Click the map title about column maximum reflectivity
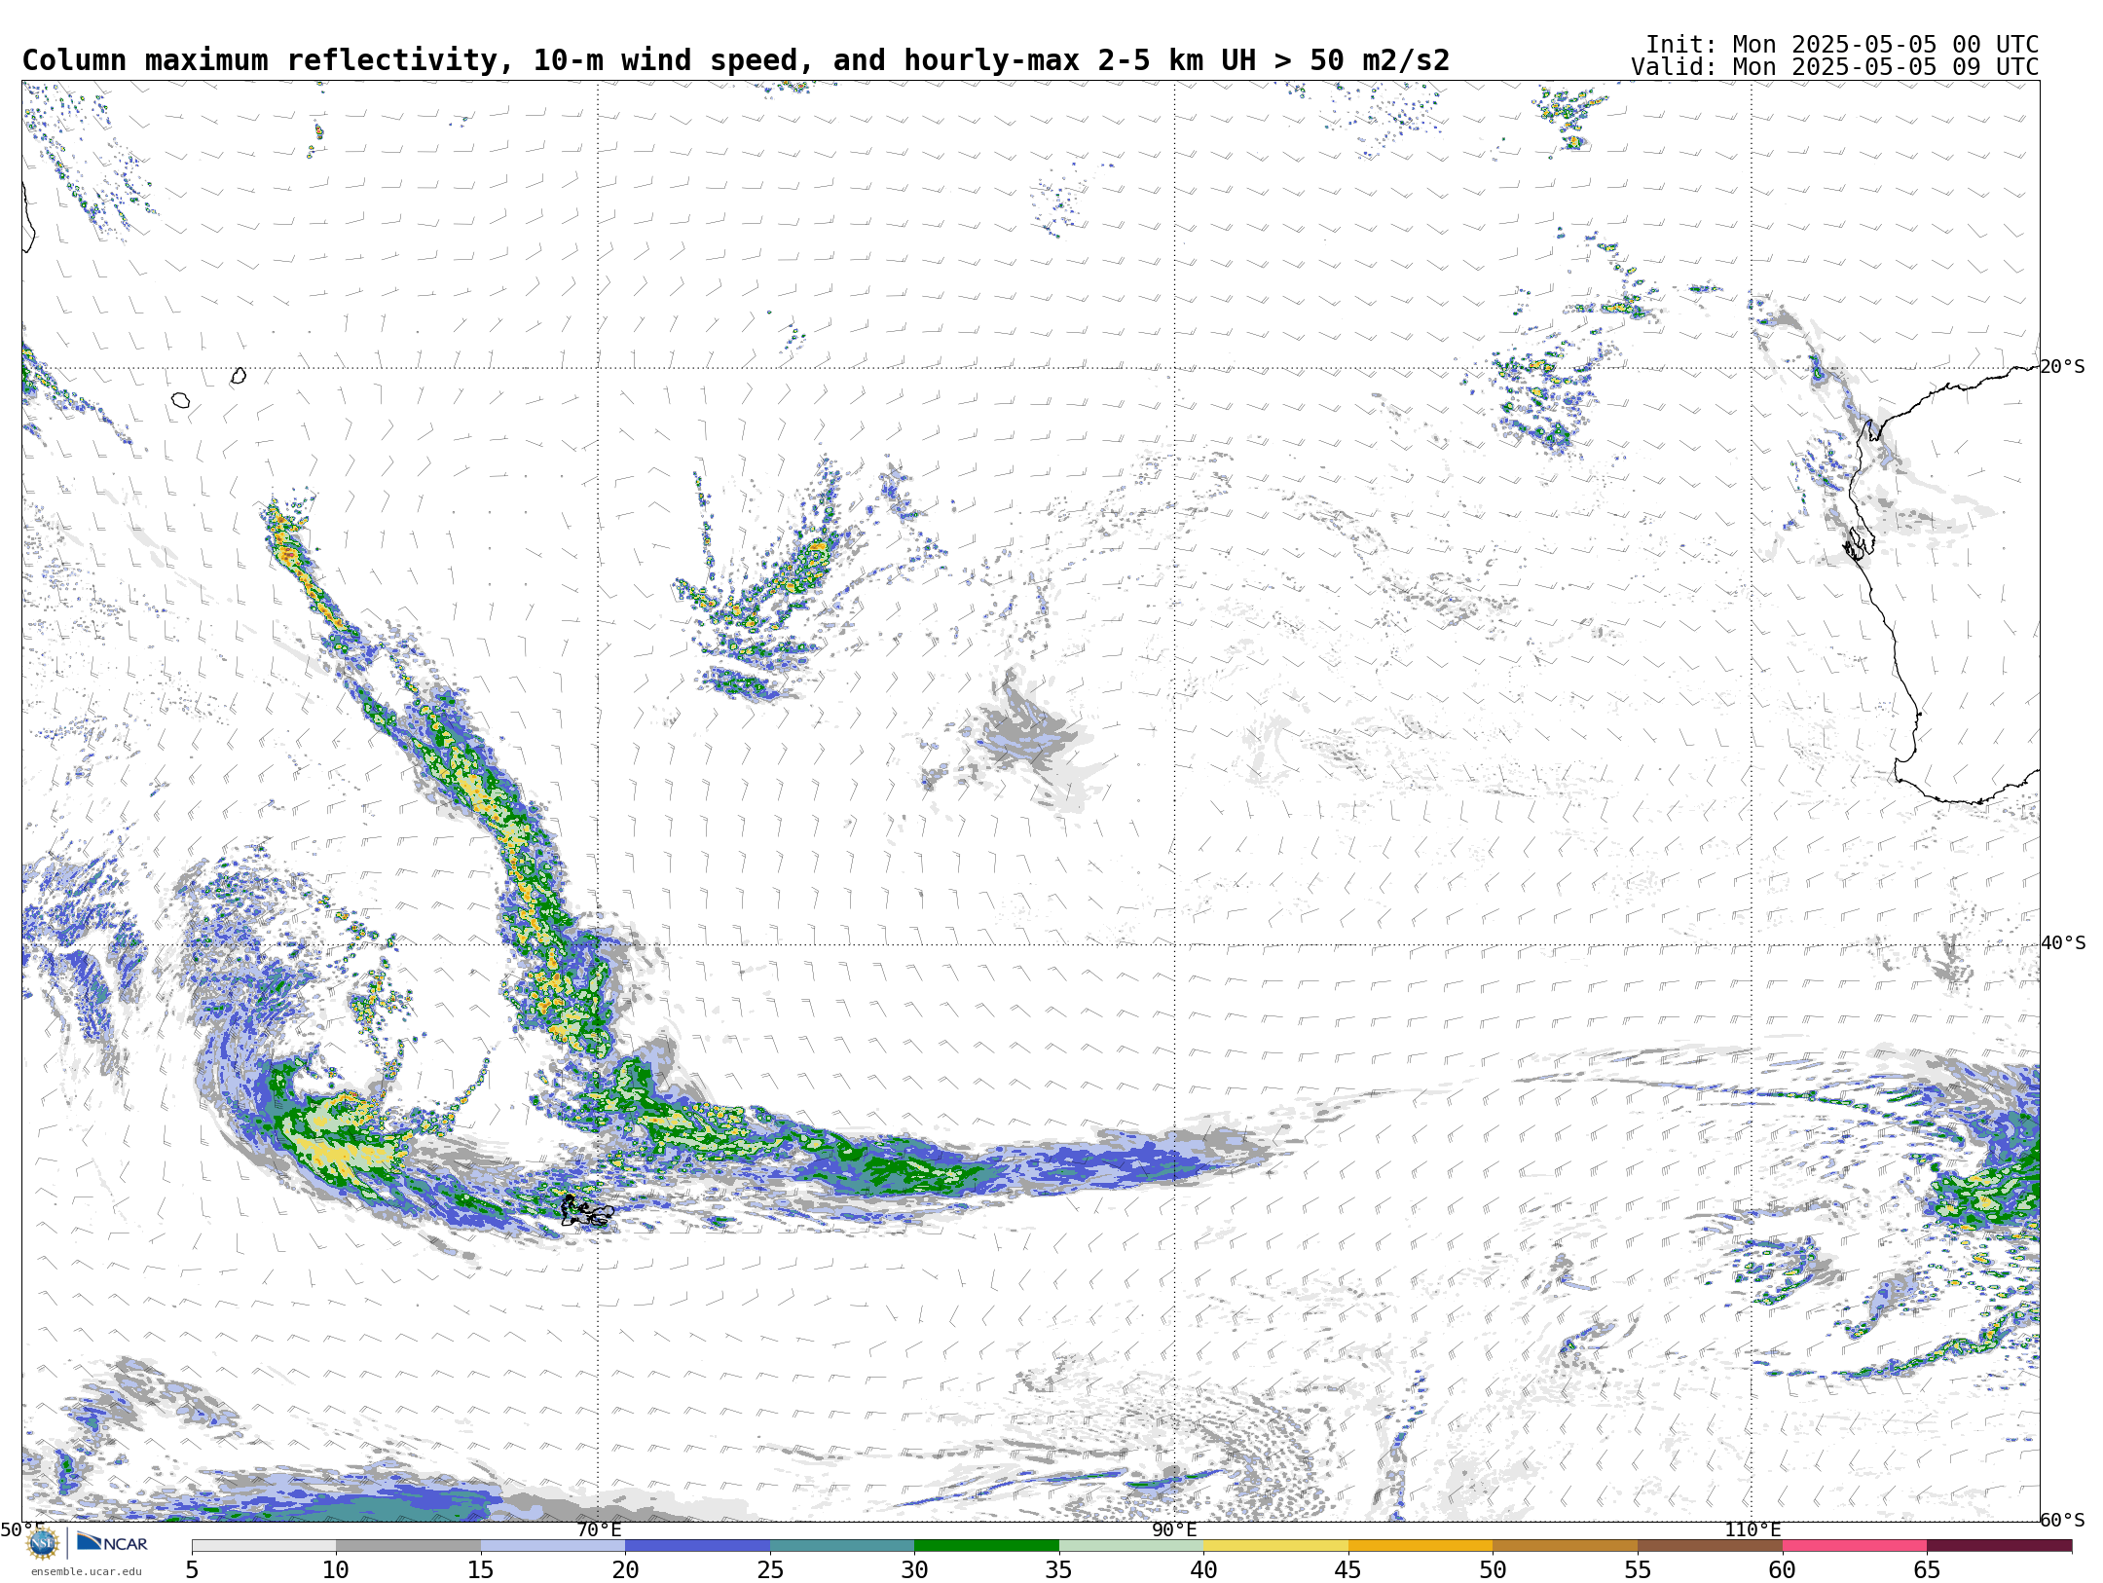This screenshot has width=2103, height=1583. pos(735,60)
